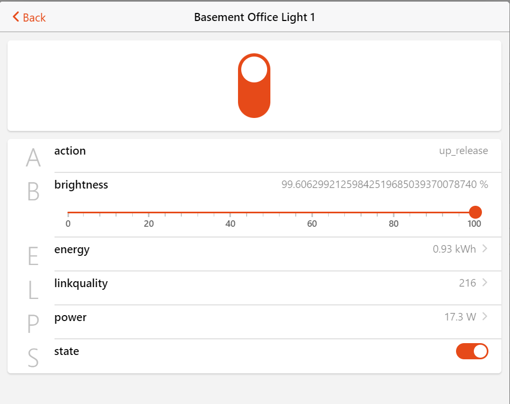Jump to index letter E
The image size is (510, 404).
(x=33, y=257)
